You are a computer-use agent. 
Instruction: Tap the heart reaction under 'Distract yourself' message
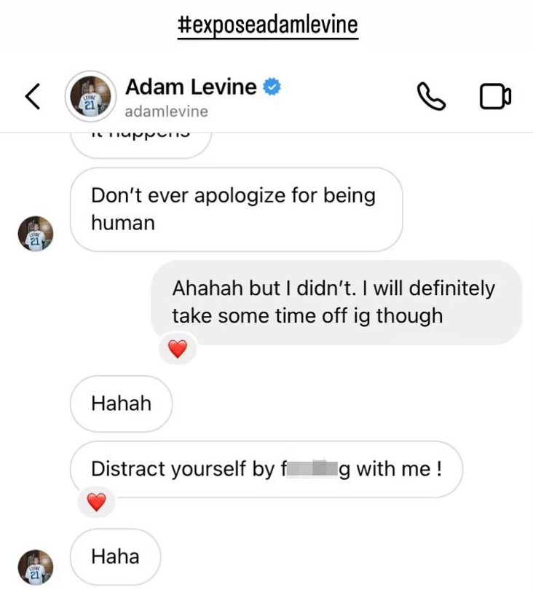point(96,502)
